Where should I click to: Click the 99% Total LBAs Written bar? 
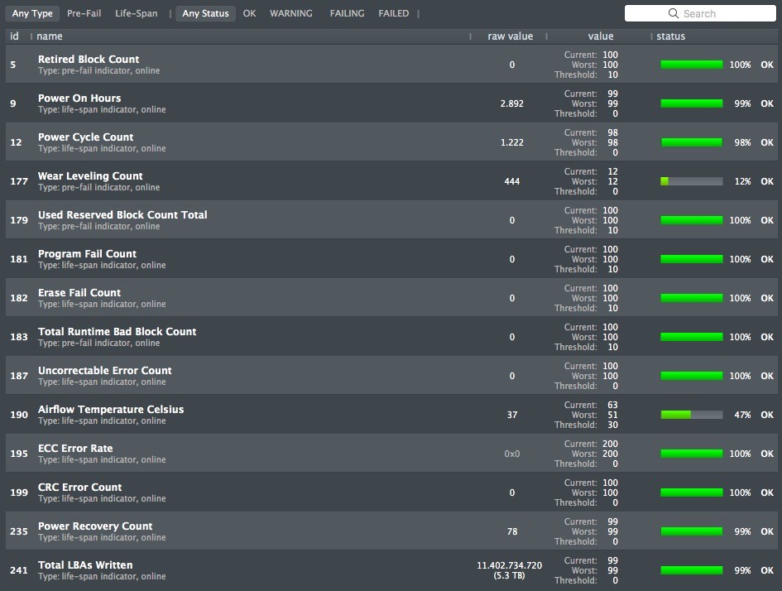point(692,570)
